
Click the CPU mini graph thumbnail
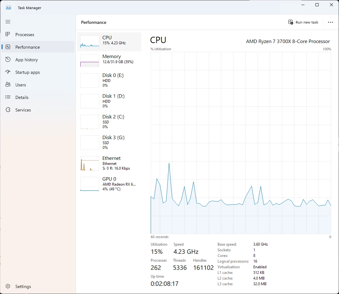pos(90,42)
